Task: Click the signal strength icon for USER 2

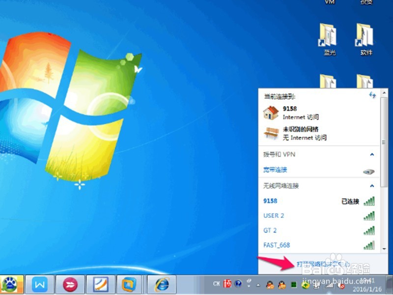Action: (x=369, y=216)
